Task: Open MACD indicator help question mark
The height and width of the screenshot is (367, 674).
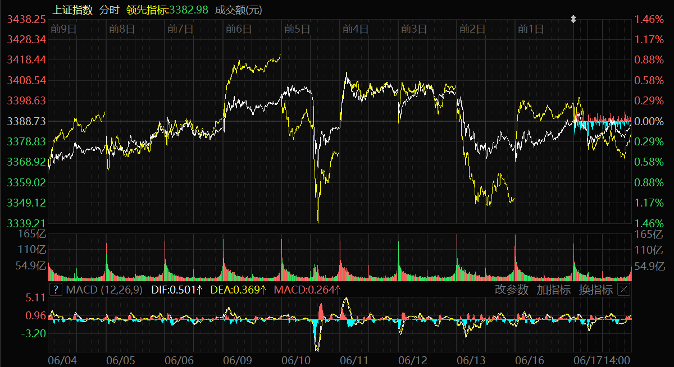Action: pos(56,290)
